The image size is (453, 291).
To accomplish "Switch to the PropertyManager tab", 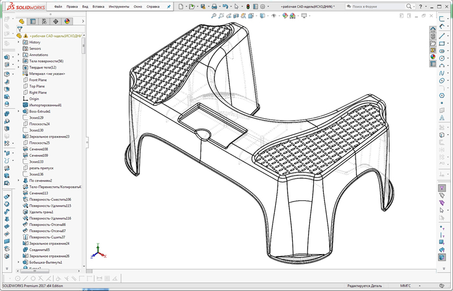I will coord(33,22).
